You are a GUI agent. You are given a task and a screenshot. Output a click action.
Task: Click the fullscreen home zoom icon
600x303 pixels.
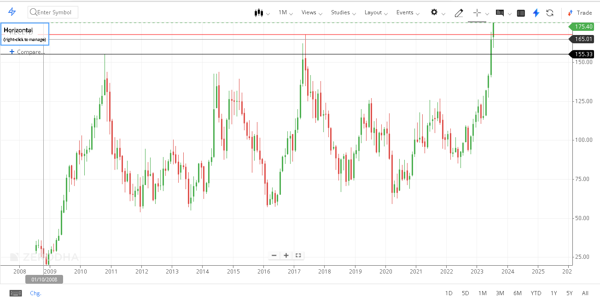[x=298, y=255]
